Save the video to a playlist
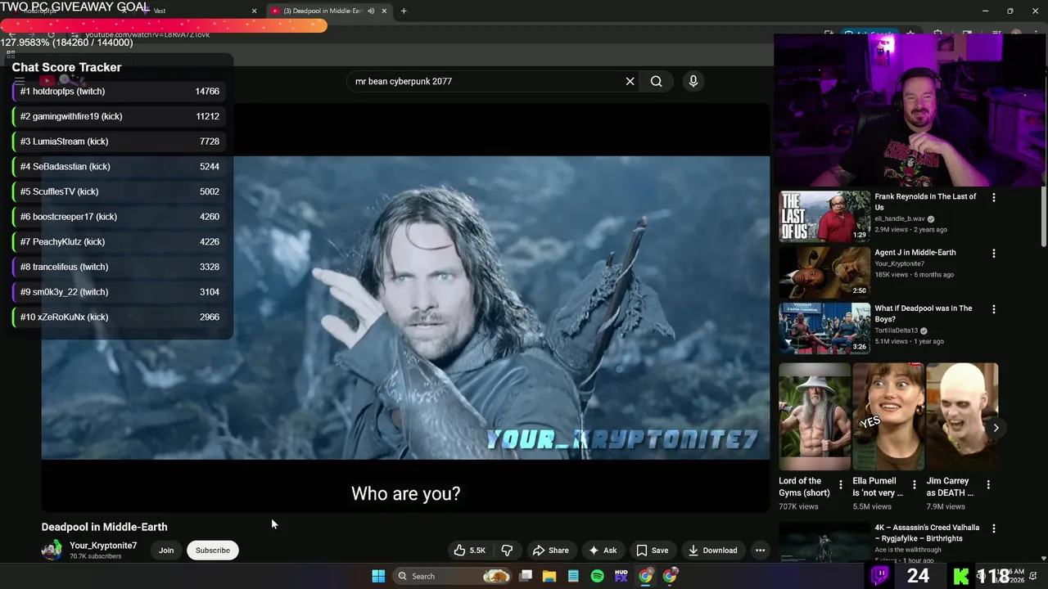 (x=653, y=551)
